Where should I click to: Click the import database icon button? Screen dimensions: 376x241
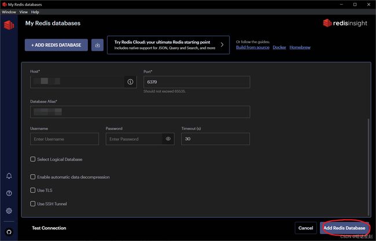[97, 45]
